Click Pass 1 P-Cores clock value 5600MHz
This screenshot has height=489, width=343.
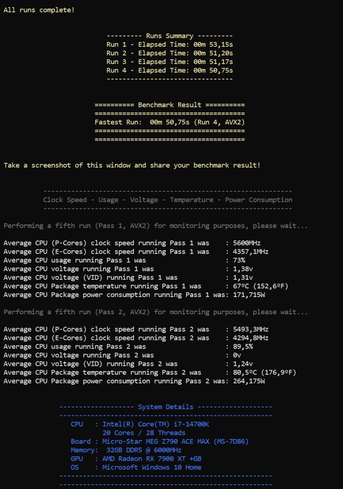click(x=247, y=243)
